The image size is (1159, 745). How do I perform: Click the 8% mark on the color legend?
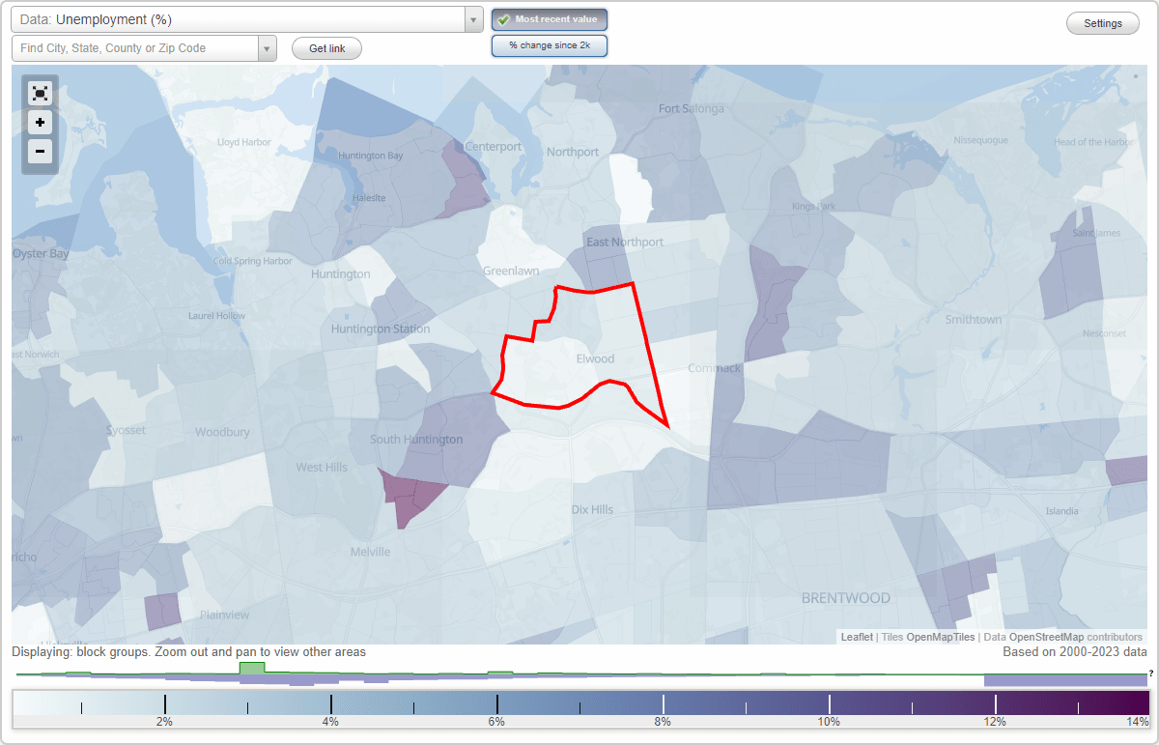[663, 702]
